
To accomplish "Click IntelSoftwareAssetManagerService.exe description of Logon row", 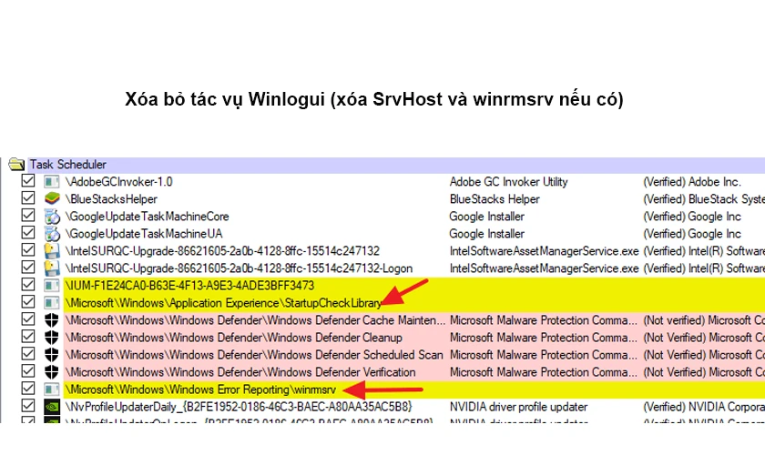I will (544, 268).
